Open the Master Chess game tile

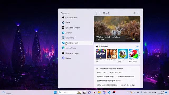pos(112,55)
